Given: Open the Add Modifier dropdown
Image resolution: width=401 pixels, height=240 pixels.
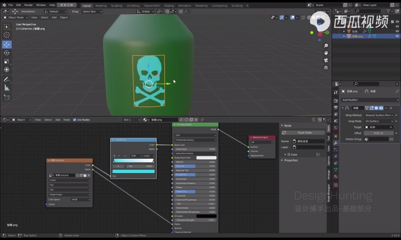Looking at the screenshot, I should point(370,100).
